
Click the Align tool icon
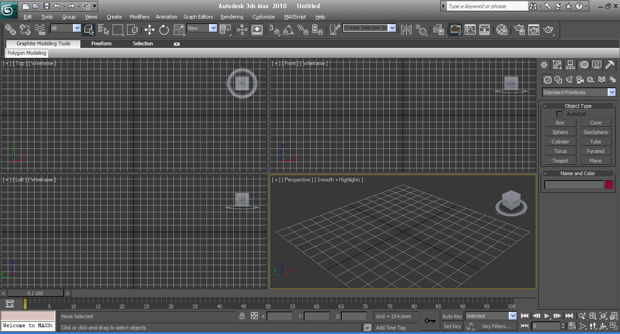[x=422, y=30]
